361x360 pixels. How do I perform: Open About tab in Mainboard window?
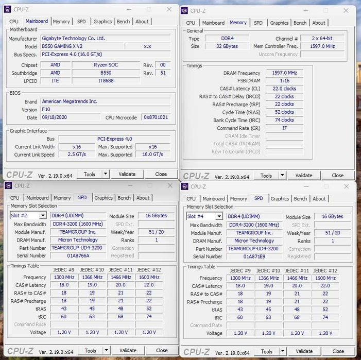coord(142,22)
